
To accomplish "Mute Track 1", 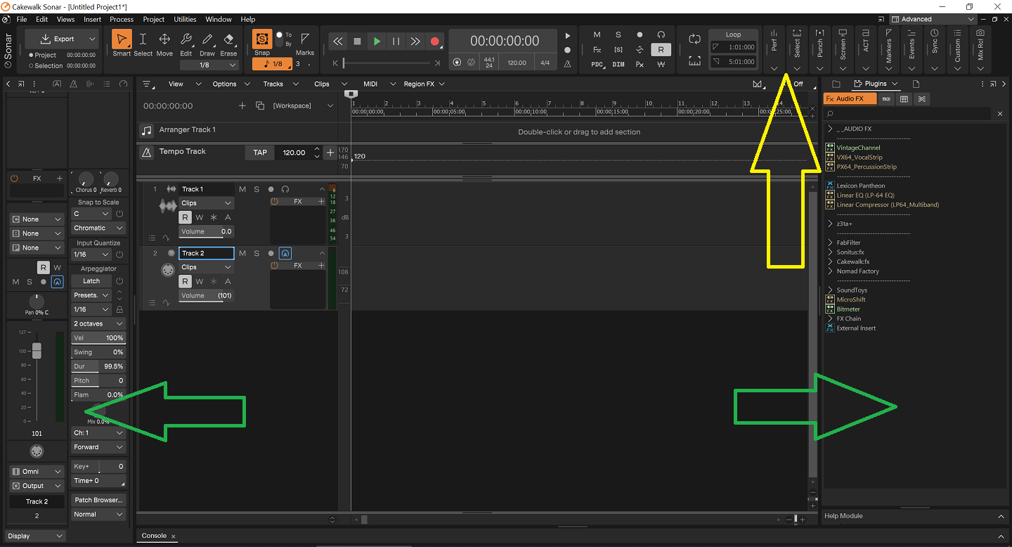I will pos(242,189).
